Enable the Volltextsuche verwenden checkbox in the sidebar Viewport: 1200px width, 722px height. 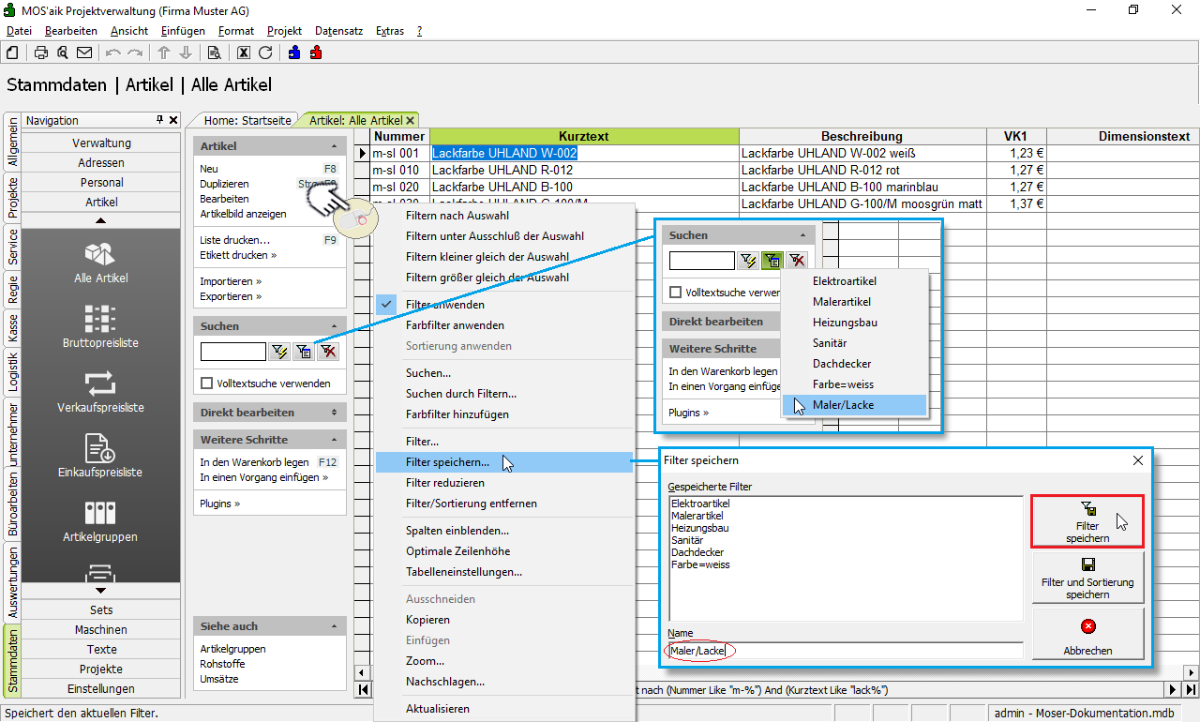(x=207, y=384)
